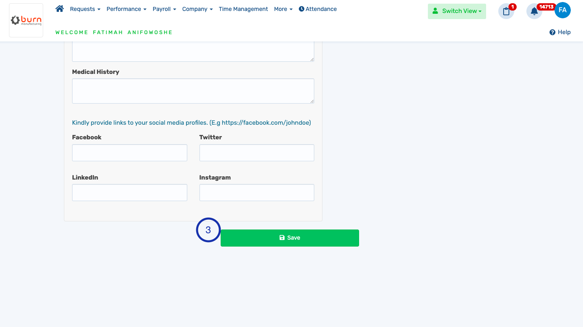
Task: Click the text area above Medical History
Action: click(193, 52)
